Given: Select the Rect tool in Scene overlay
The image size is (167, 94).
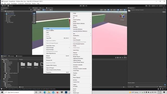Looking at the screenshot, I should [34, 21].
